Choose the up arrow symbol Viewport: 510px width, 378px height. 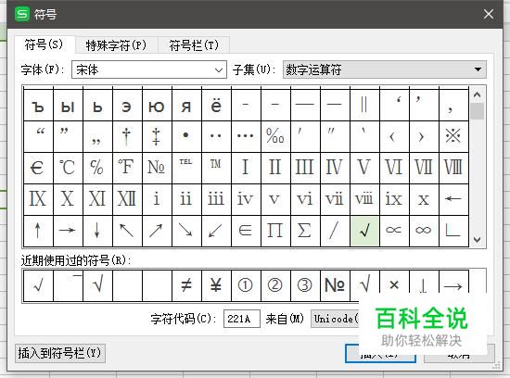pyautogui.click(x=38, y=231)
